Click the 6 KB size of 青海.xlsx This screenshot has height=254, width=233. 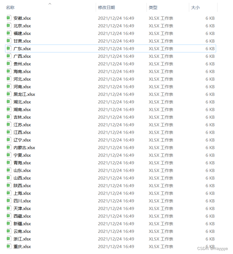click(x=210, y=163)
